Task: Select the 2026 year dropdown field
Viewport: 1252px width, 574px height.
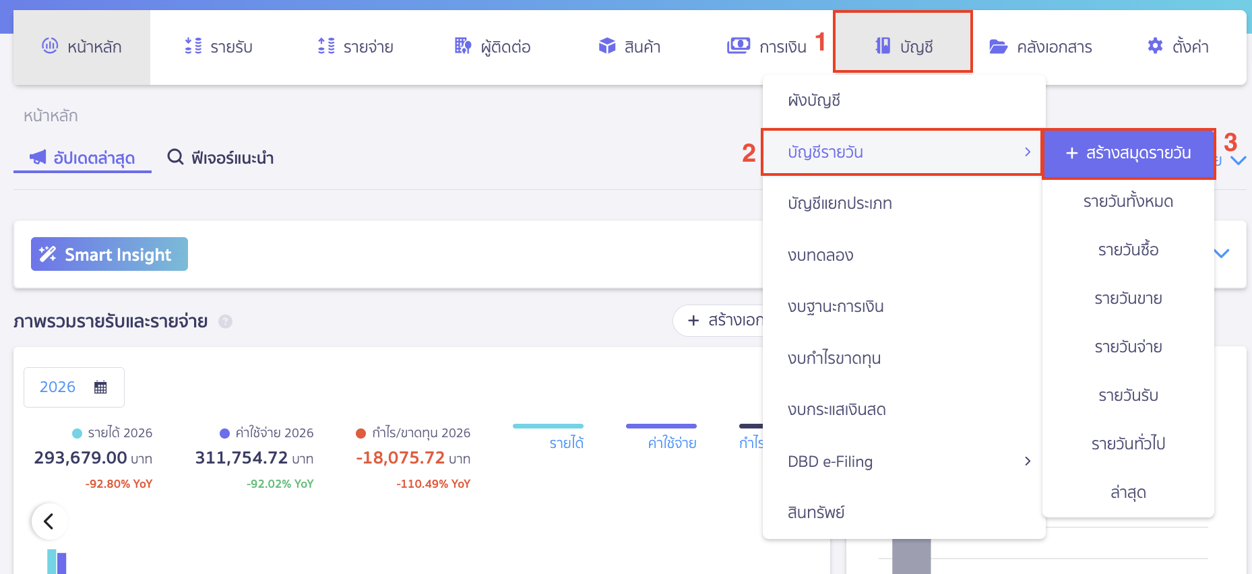Action: (58, 387)
